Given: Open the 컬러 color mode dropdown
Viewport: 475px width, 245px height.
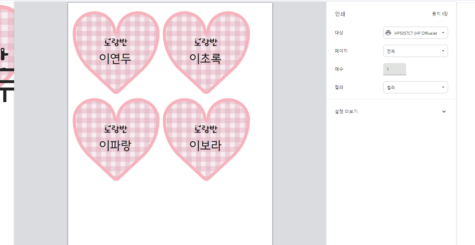Looking at the screenshot, I should [415, 88].
